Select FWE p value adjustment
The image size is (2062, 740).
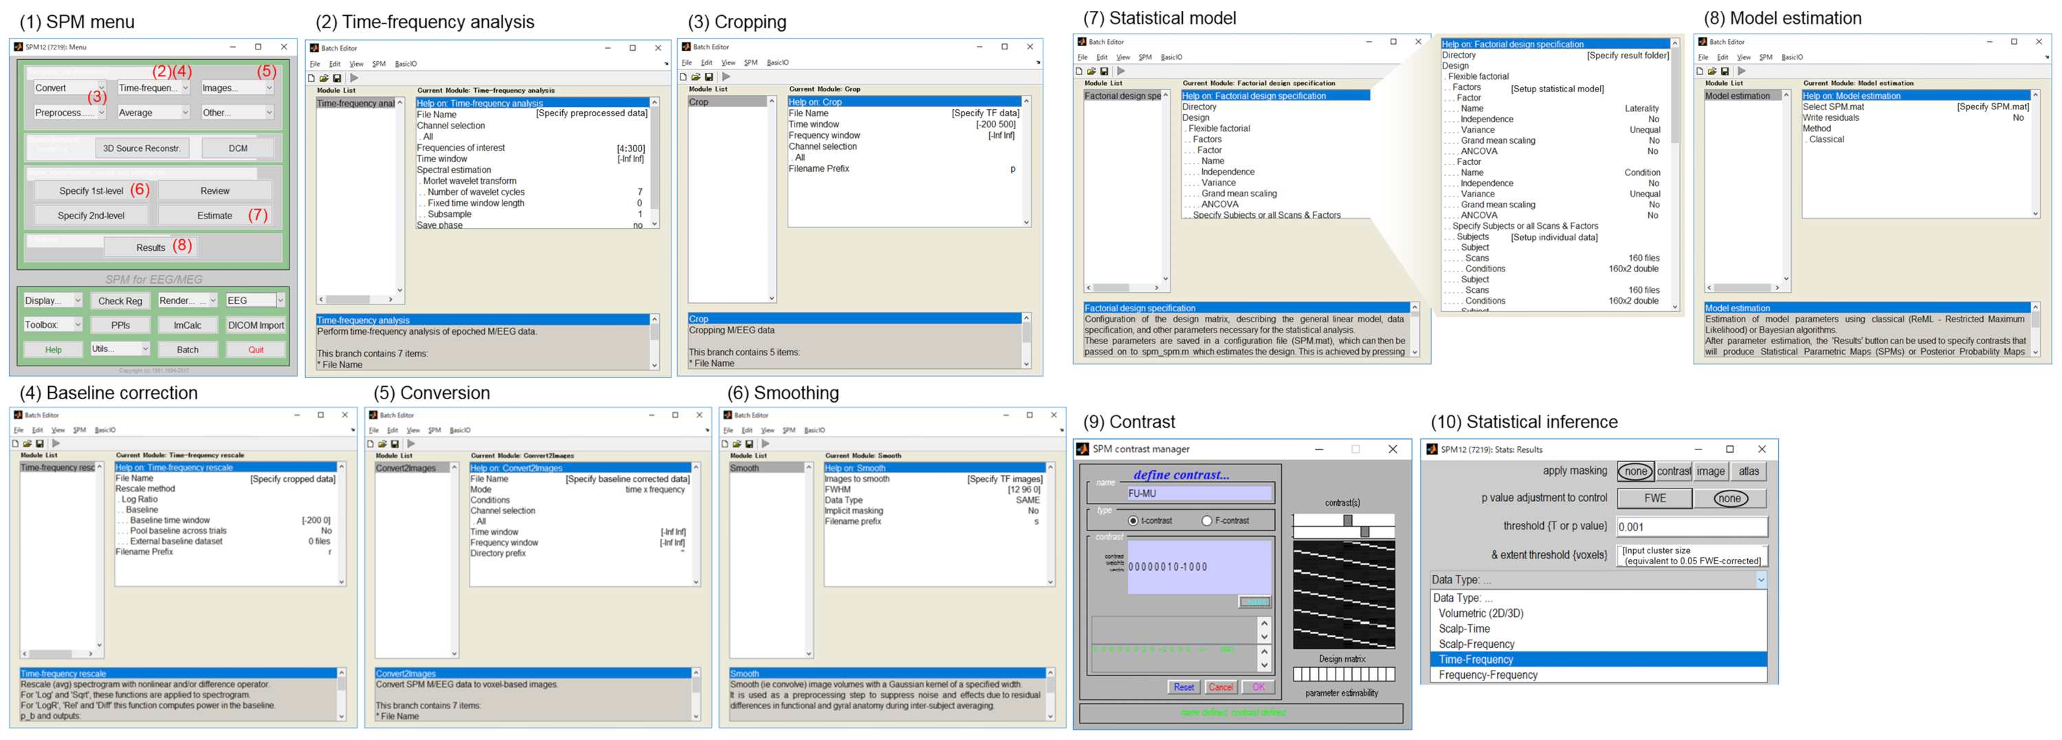[1654, 500]
